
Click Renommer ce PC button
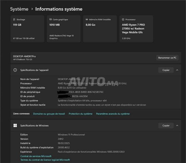click(x=167, y=58)
